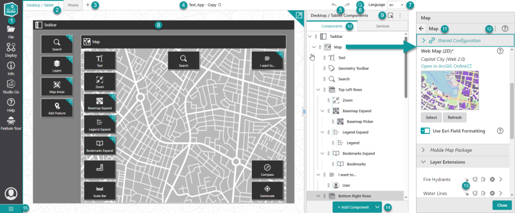Click the app designer logo icon
The image size is (515, 213).
coord(11,9)
